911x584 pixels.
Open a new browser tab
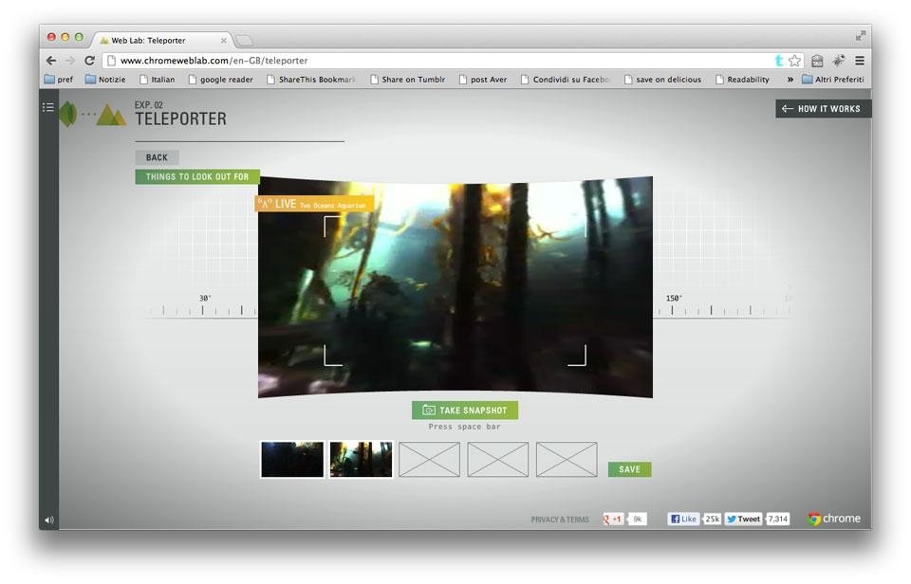[x=244, y=41]
